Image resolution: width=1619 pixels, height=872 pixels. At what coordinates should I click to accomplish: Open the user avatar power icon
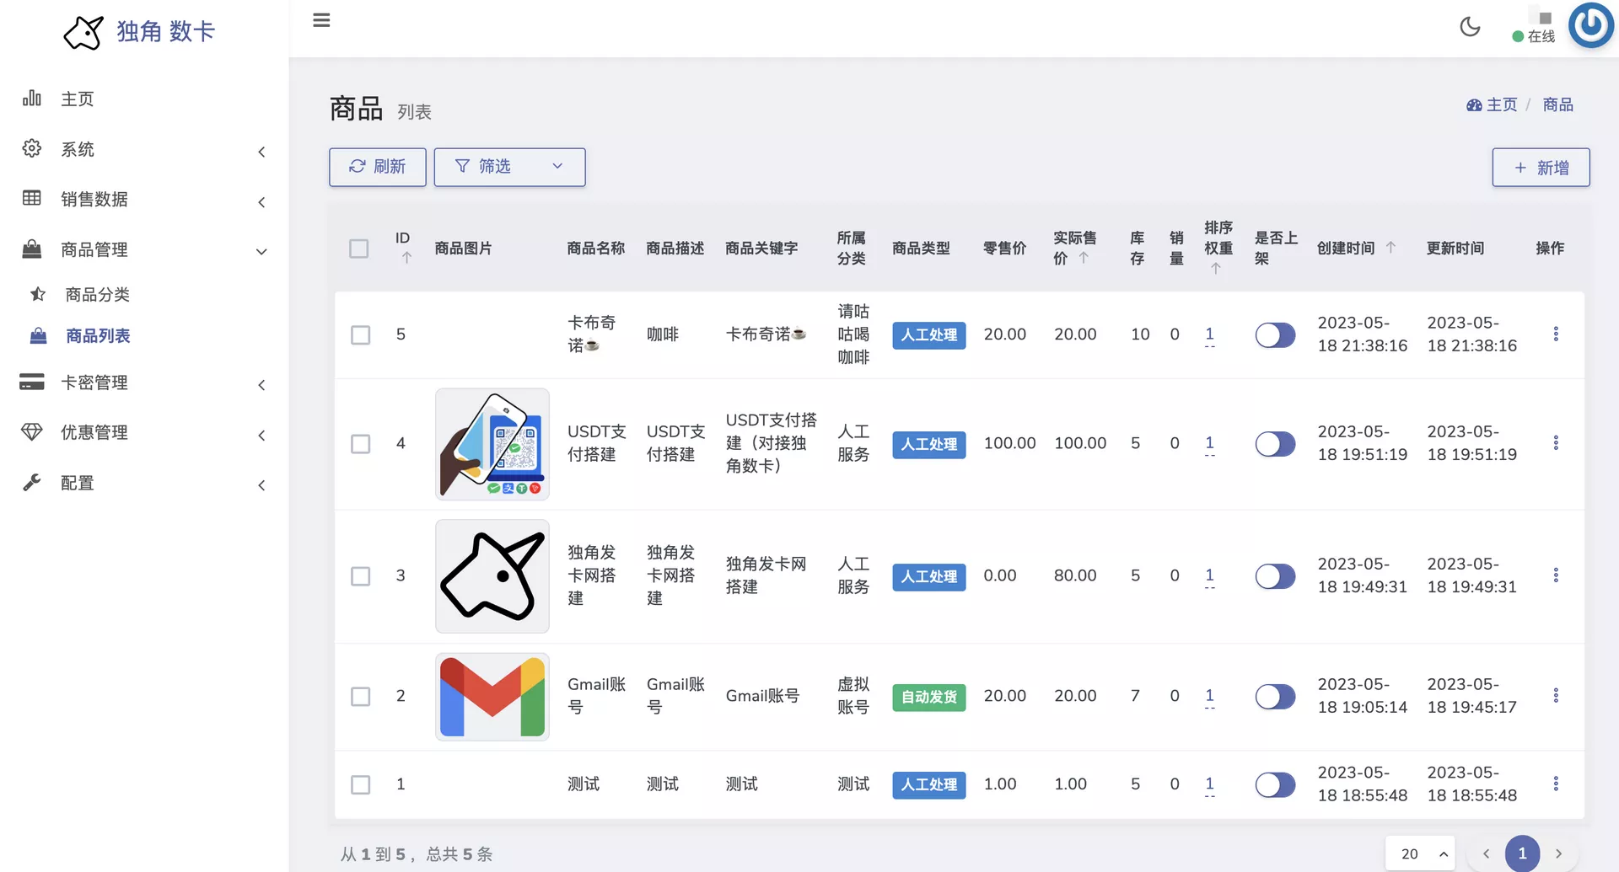coord(1590,25)
